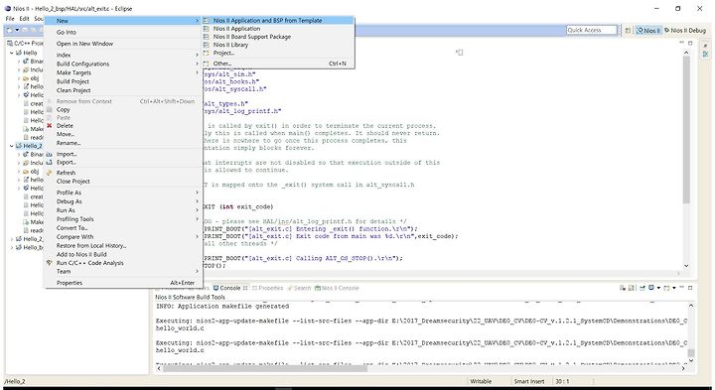715x390 pixels.
Task: Click the Writable status field
Action: 481,381
